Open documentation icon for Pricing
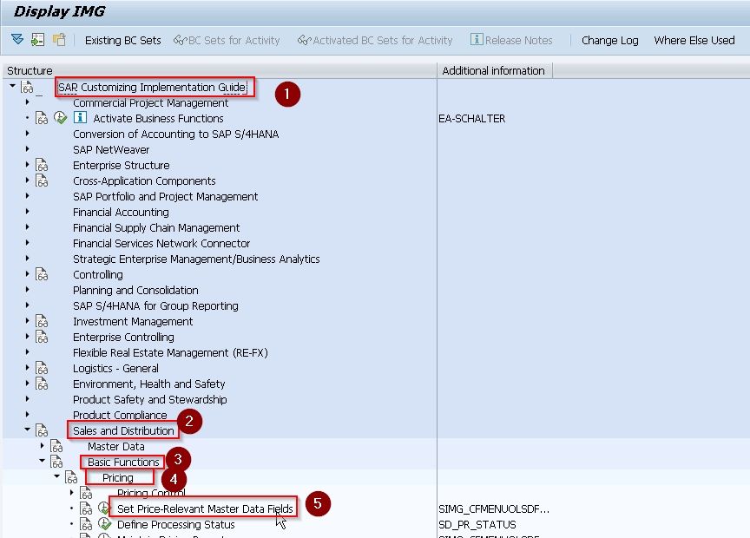The image size is (750, 538). [72, 478]
